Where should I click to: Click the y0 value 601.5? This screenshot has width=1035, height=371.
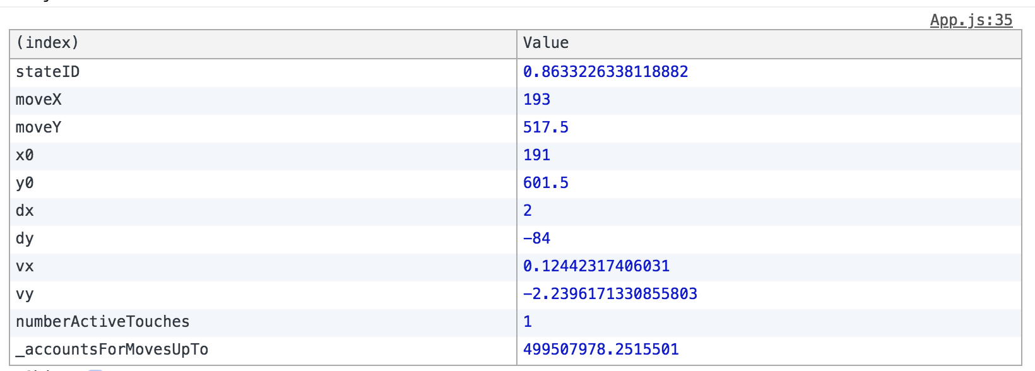pos(546,183)
